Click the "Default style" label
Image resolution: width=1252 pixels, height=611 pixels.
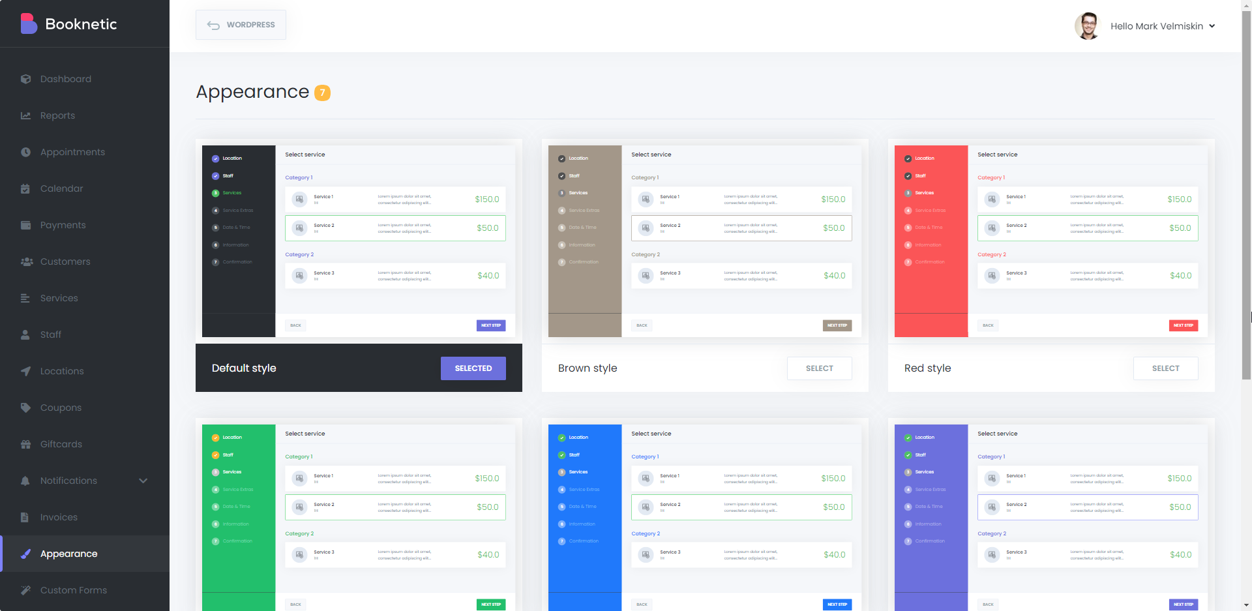(244, 368)
